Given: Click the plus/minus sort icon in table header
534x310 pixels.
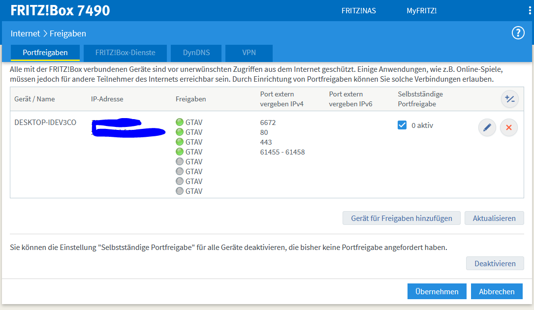Looking at the screenshot, I should pyautogui.click(x=510, y=99).
